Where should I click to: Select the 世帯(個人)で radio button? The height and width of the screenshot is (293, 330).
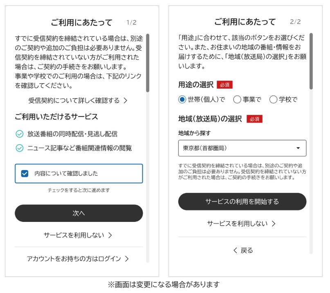(182, 99)
